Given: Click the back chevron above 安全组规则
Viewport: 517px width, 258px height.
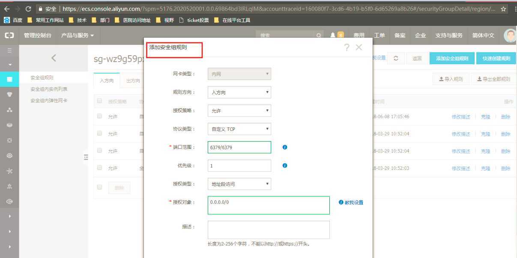Looking at the screenshot, I should [x=54, y=58].
